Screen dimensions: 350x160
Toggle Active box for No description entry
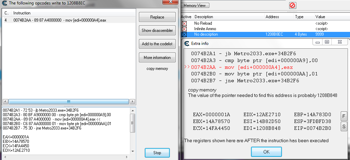tap(184, 35)
